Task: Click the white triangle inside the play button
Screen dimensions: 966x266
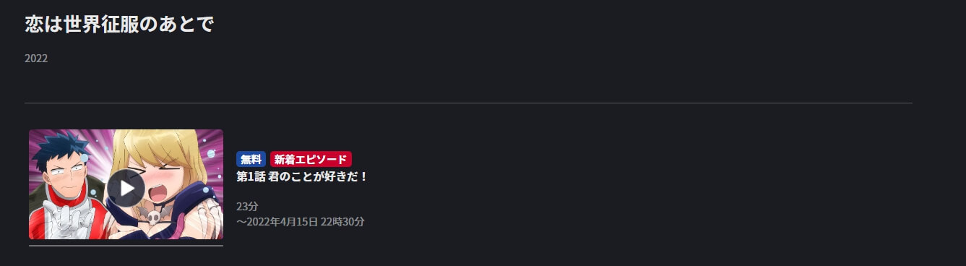Action: pos(127,188)
